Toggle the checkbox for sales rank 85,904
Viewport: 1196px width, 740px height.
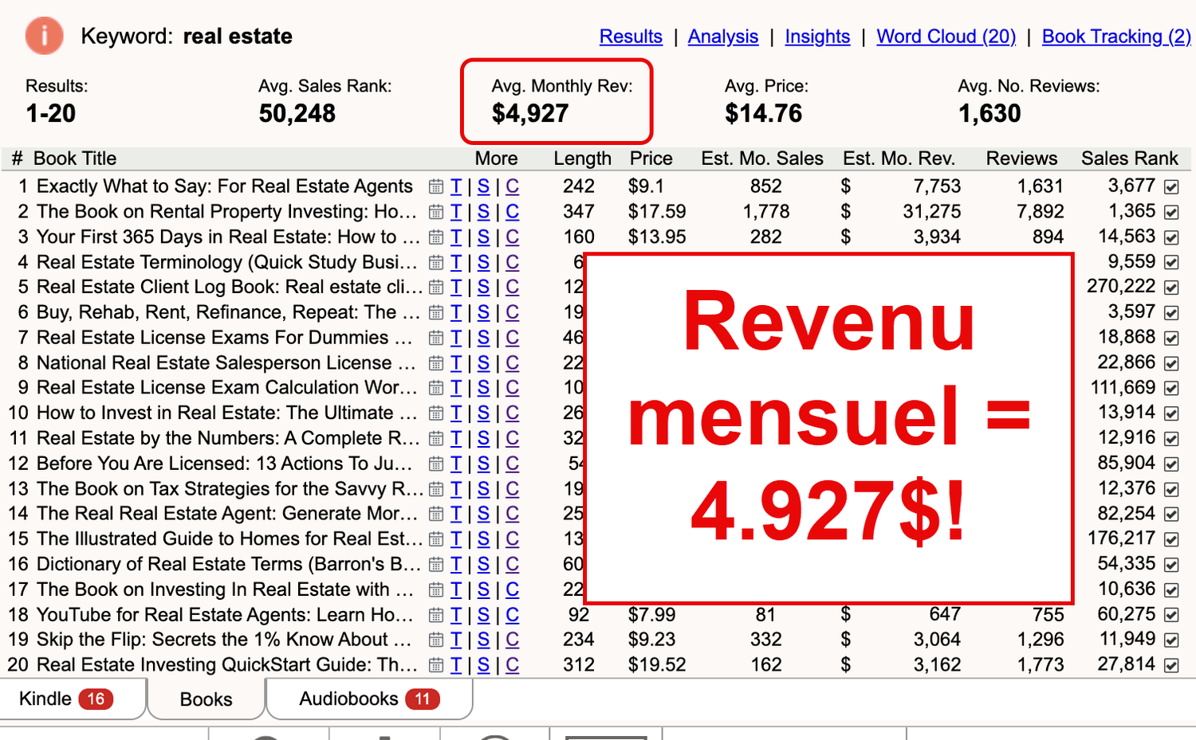point(1171,464)
